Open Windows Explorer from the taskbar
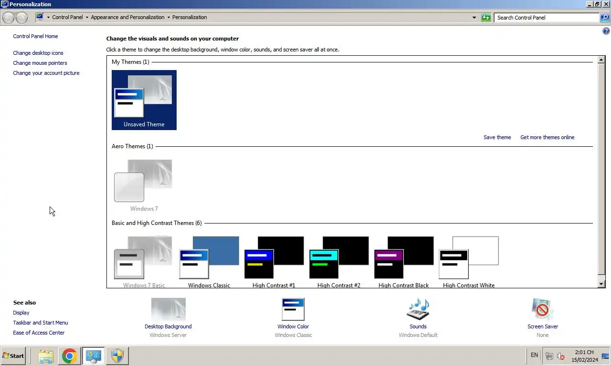Image resolution: width=611 pixels, height=366 pixels. coord(46,356)
